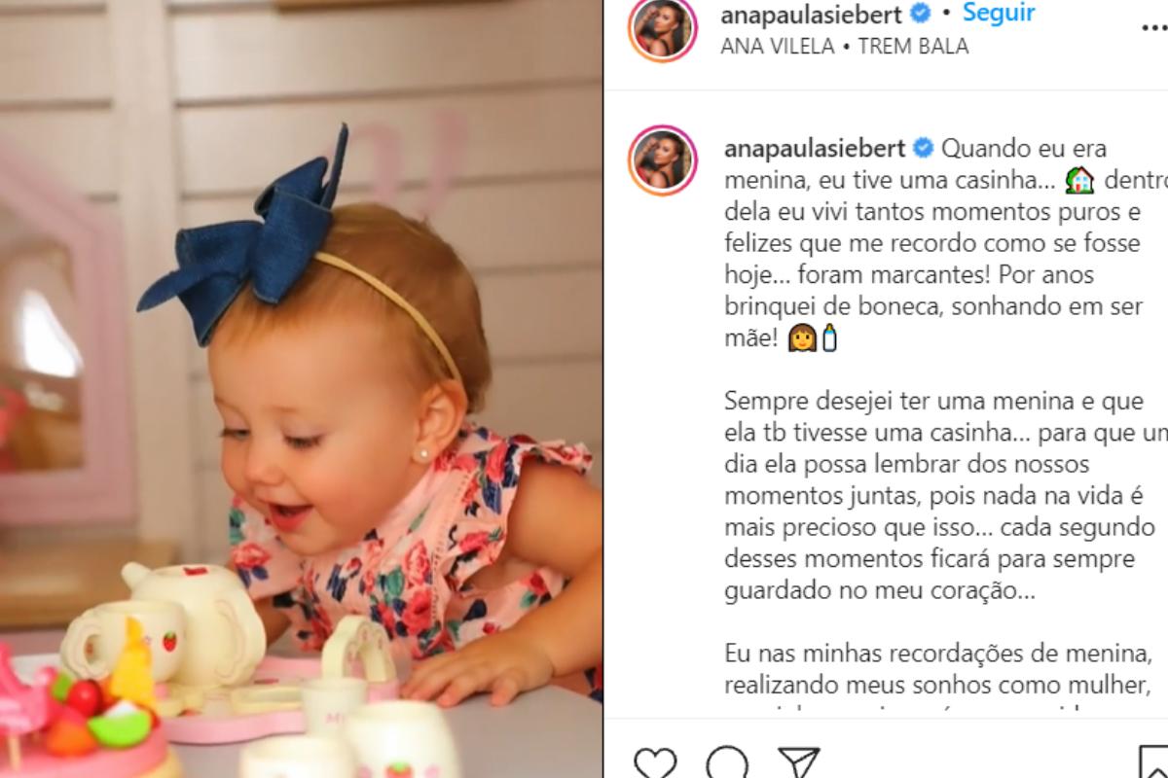Image resolution: width=1168 pixels, height=778 pixels.
Task: Click the house emoji in the caption
Action: pos(1079,180)
